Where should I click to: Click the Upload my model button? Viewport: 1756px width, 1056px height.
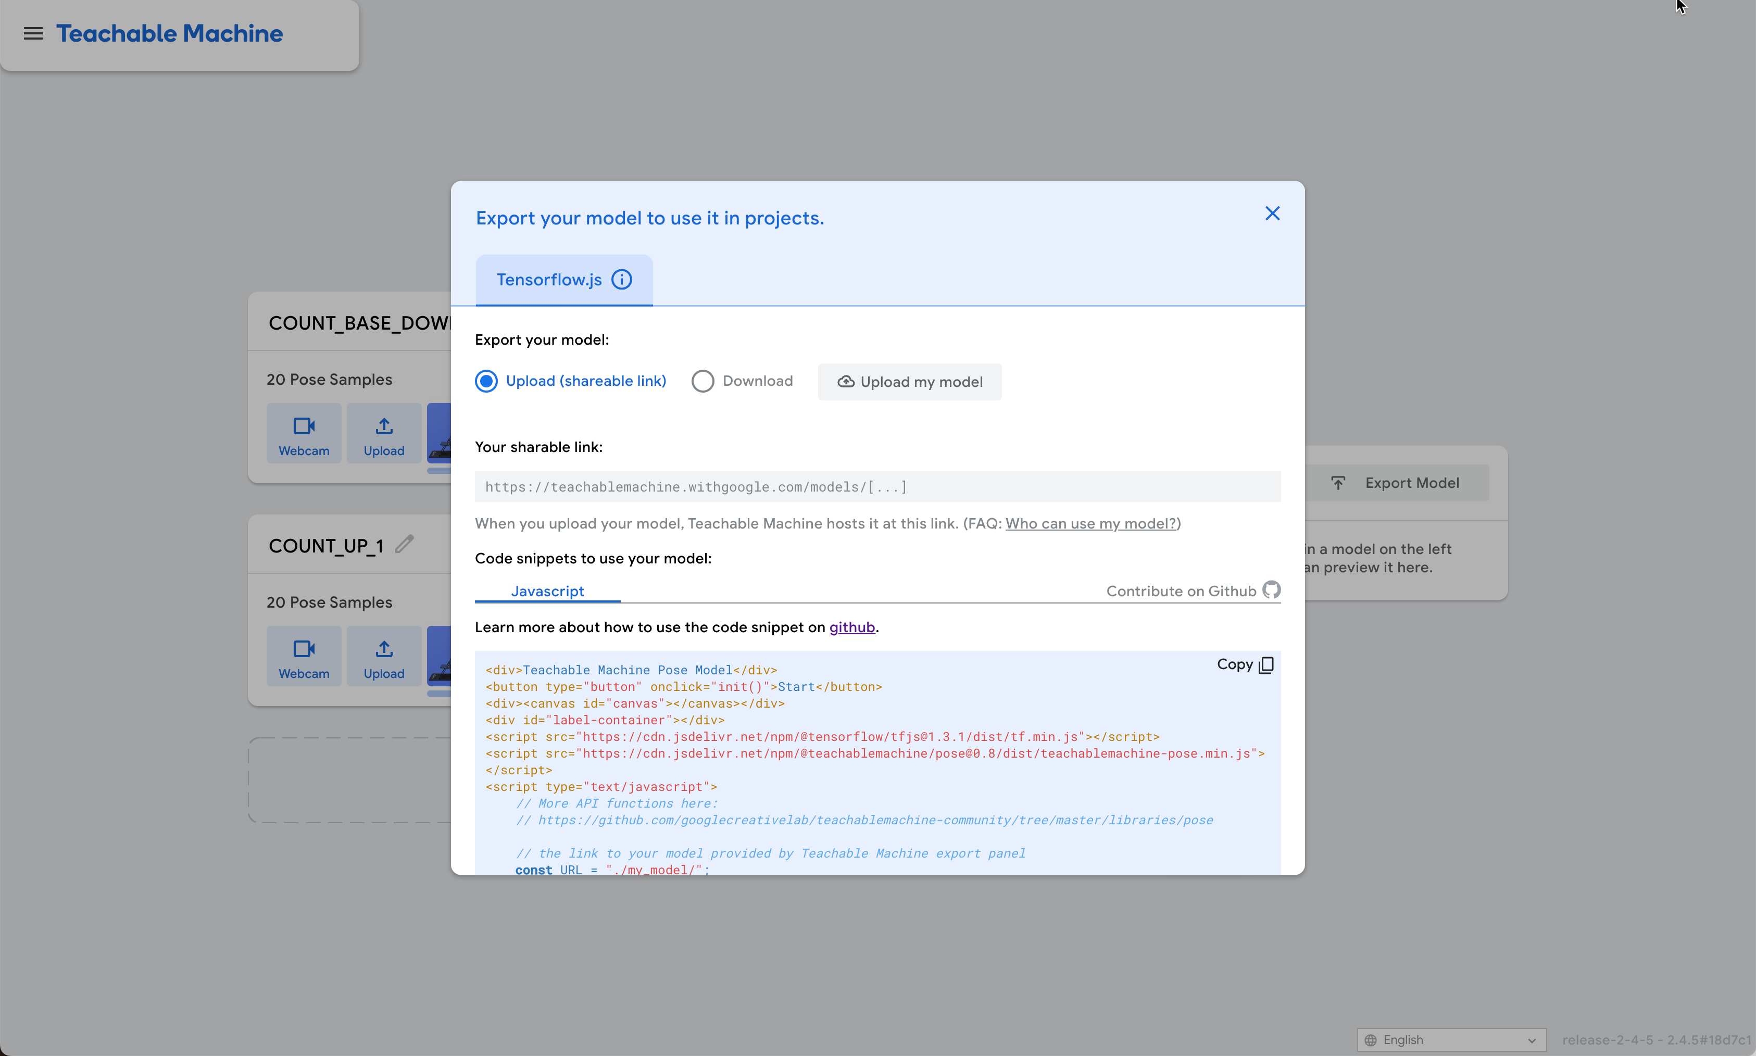tap(909, 382)
